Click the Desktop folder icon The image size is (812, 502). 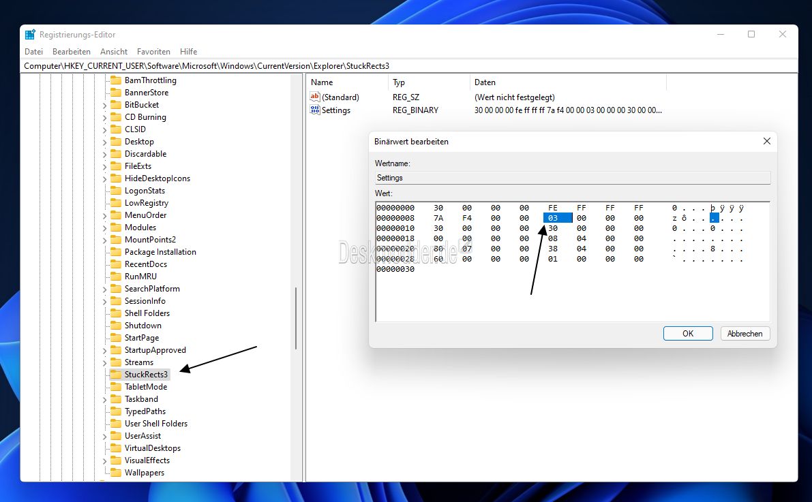tap(116, 141)
